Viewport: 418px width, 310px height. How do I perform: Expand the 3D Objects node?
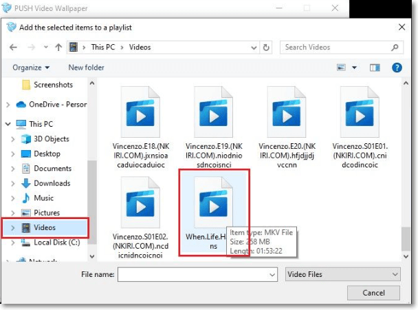13,139
